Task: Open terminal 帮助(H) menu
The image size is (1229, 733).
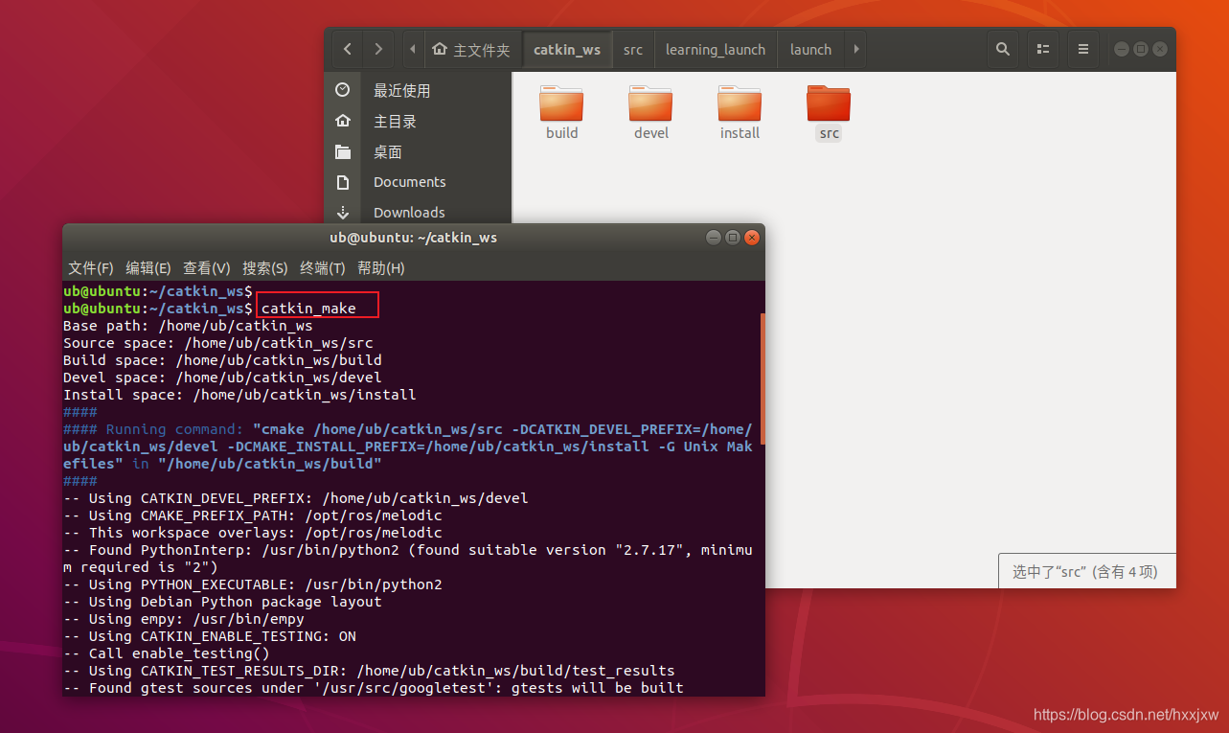Action: tap(381, 267)
